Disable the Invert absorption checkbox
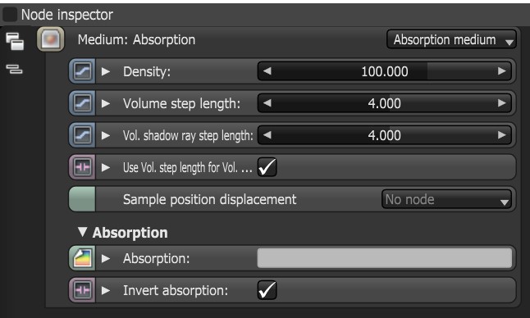Viewport: 530px width, 318px height. [x=267, y=290]
